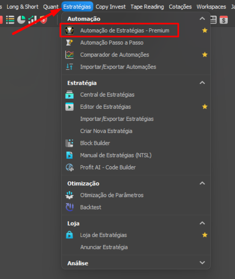This screenshot has height=279, width=235.
Task: Click the chess piece Premium automation icon
Action: 69,30
